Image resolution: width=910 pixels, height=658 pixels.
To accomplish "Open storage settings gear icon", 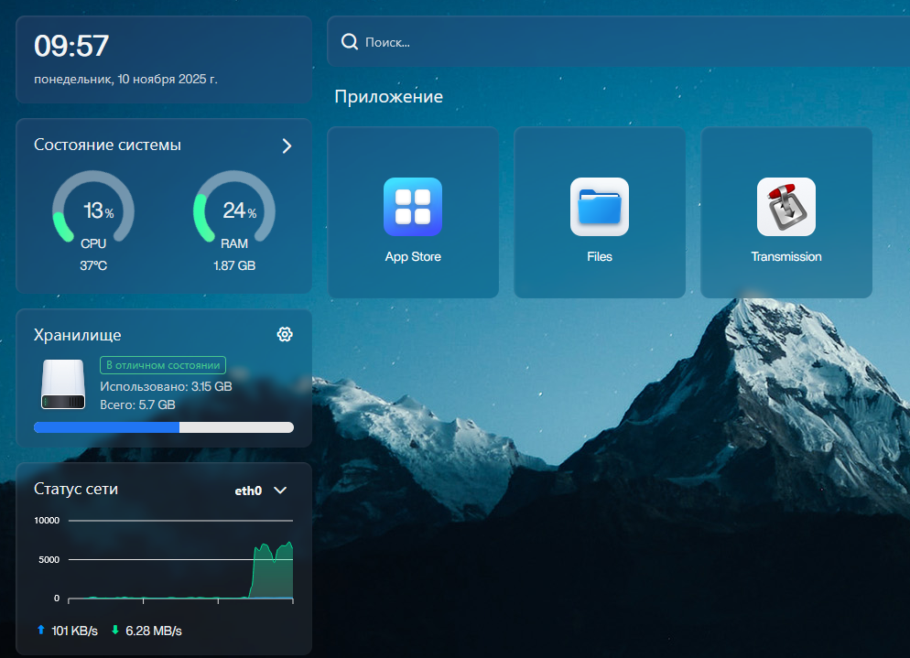I will [x=285, y=334].
